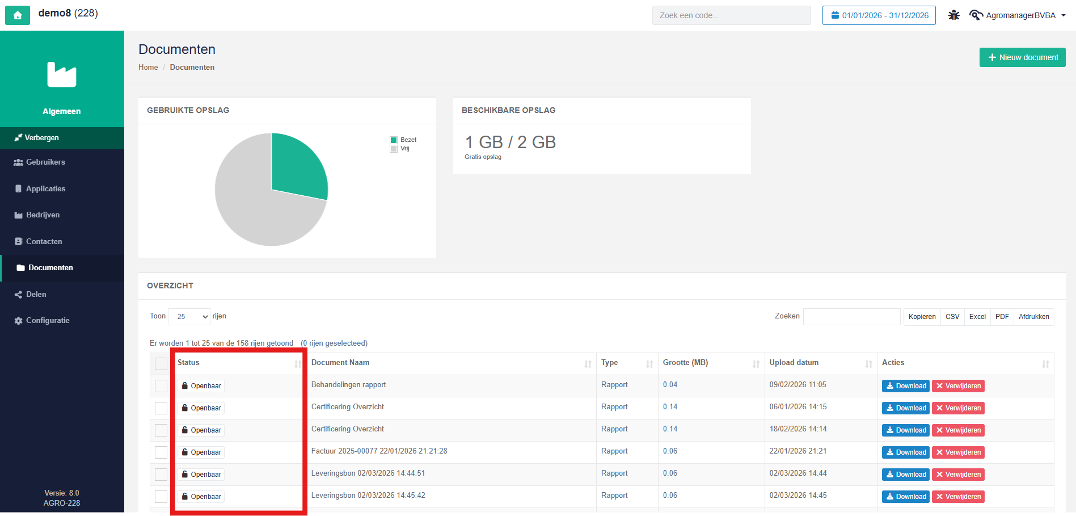Delete Factuur 2025-00077 with Verwijderen
The image size is (1076, 516).
coord(959,452)
